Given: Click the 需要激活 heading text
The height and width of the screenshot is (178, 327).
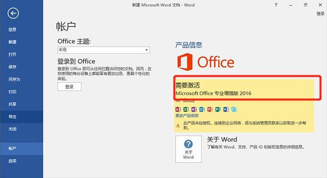Looking at the screenshot, I should (188, 85).
